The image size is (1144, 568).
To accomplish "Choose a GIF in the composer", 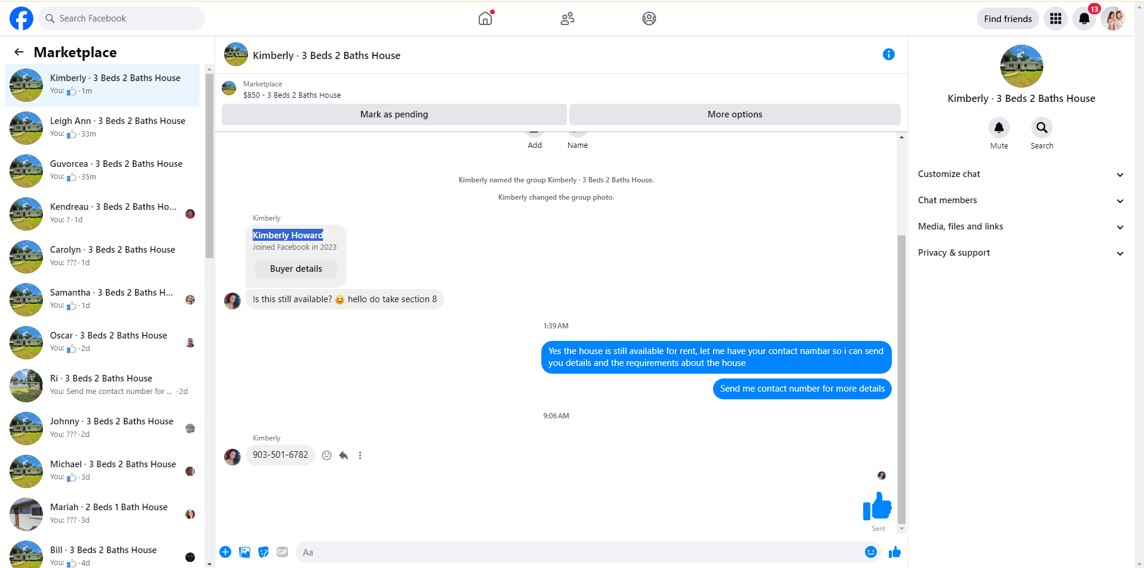I will (x=283, y=552).
